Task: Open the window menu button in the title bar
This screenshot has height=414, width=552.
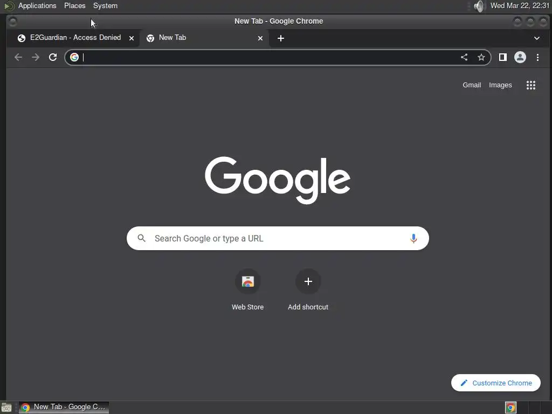Action: pyautogui.click(x=13, y=22)
